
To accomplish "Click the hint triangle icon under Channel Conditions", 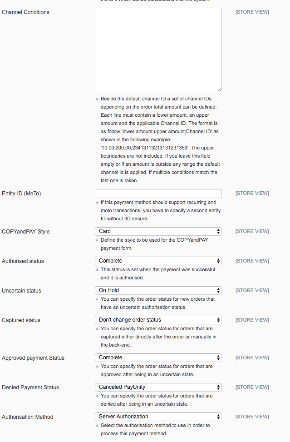I will coord(97,99).
